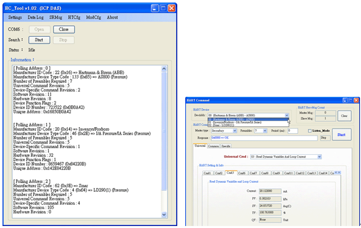Switch to the Specific command tab
The image size is (361, 228).
click(x=226, y=146)
